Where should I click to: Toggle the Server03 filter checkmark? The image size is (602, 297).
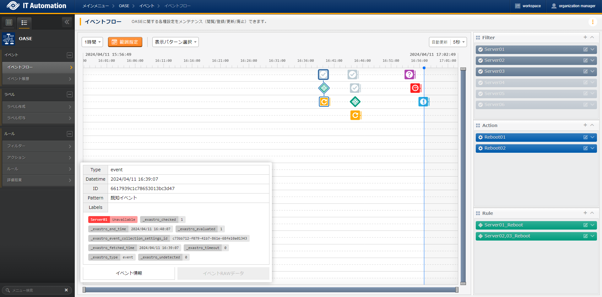480,72
